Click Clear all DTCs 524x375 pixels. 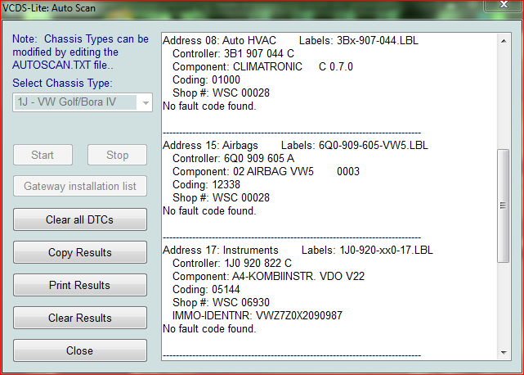80,219
